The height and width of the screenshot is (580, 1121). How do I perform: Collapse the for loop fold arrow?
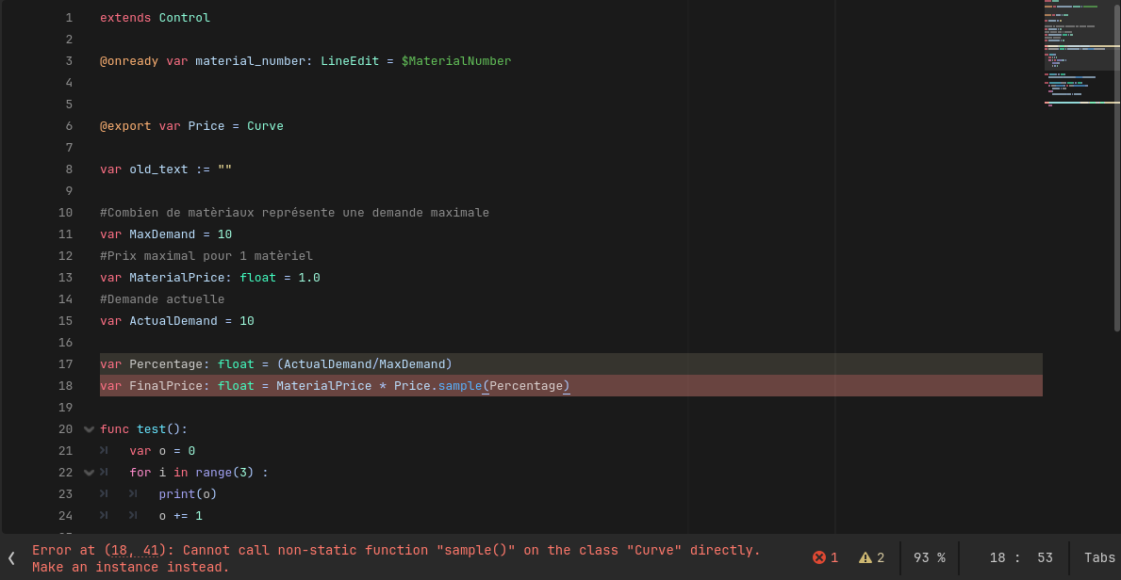pyautogui.click(x=90, y=473)
